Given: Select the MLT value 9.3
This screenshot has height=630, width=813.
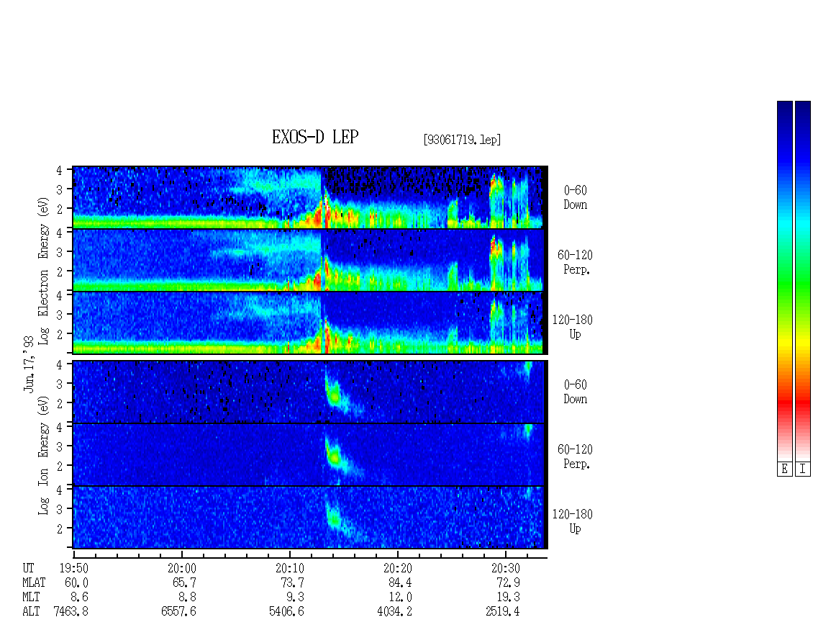Looking at the screenshot, I should (x=295, y=598).
